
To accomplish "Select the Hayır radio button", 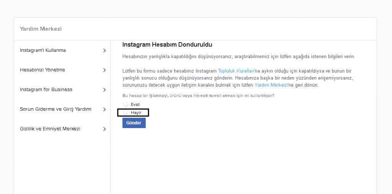I will (x=126, y=112).
